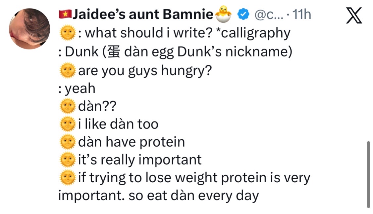This screenshot has height=214, width=373.
Task: Click the last line 'so eat dàn every day'
Action: (194, 196)
